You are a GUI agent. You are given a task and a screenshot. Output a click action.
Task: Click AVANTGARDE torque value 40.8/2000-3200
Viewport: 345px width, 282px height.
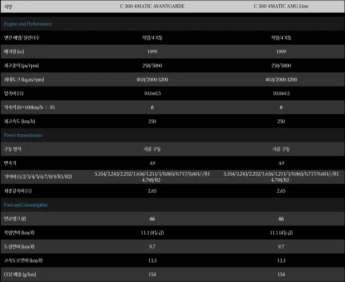(152, 80)
